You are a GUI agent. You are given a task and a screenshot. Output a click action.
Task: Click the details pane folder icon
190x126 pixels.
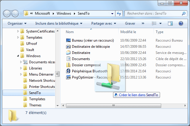(x=13, y=116)
